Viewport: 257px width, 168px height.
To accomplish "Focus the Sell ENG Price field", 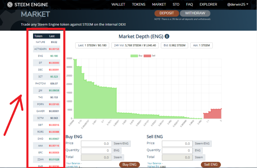I will [x=177, y=144].
